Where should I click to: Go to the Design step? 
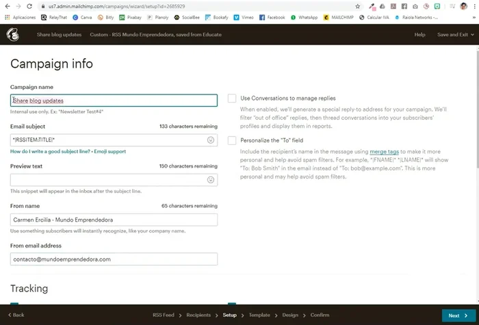[x=290, y=315]
